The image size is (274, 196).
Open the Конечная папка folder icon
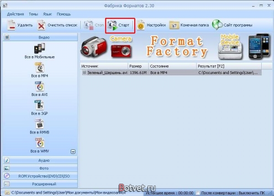click(174, 25)
